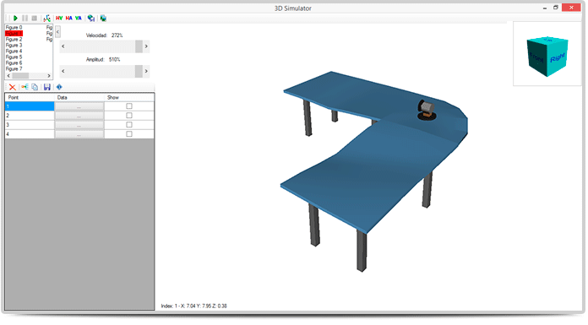Increase Velocidad with the right arrow
Screen dimensions: 588x325
146,46
